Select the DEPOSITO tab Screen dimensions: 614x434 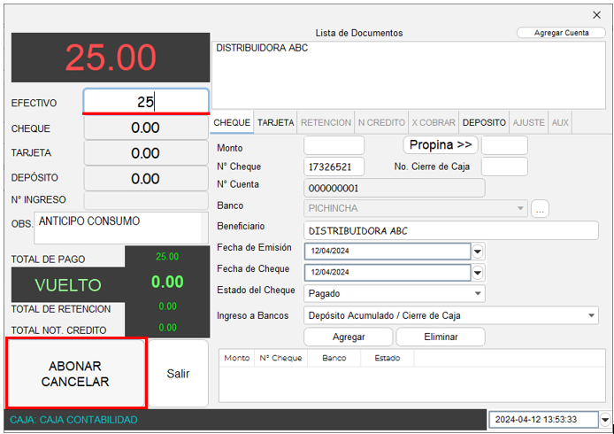point(484,123)
